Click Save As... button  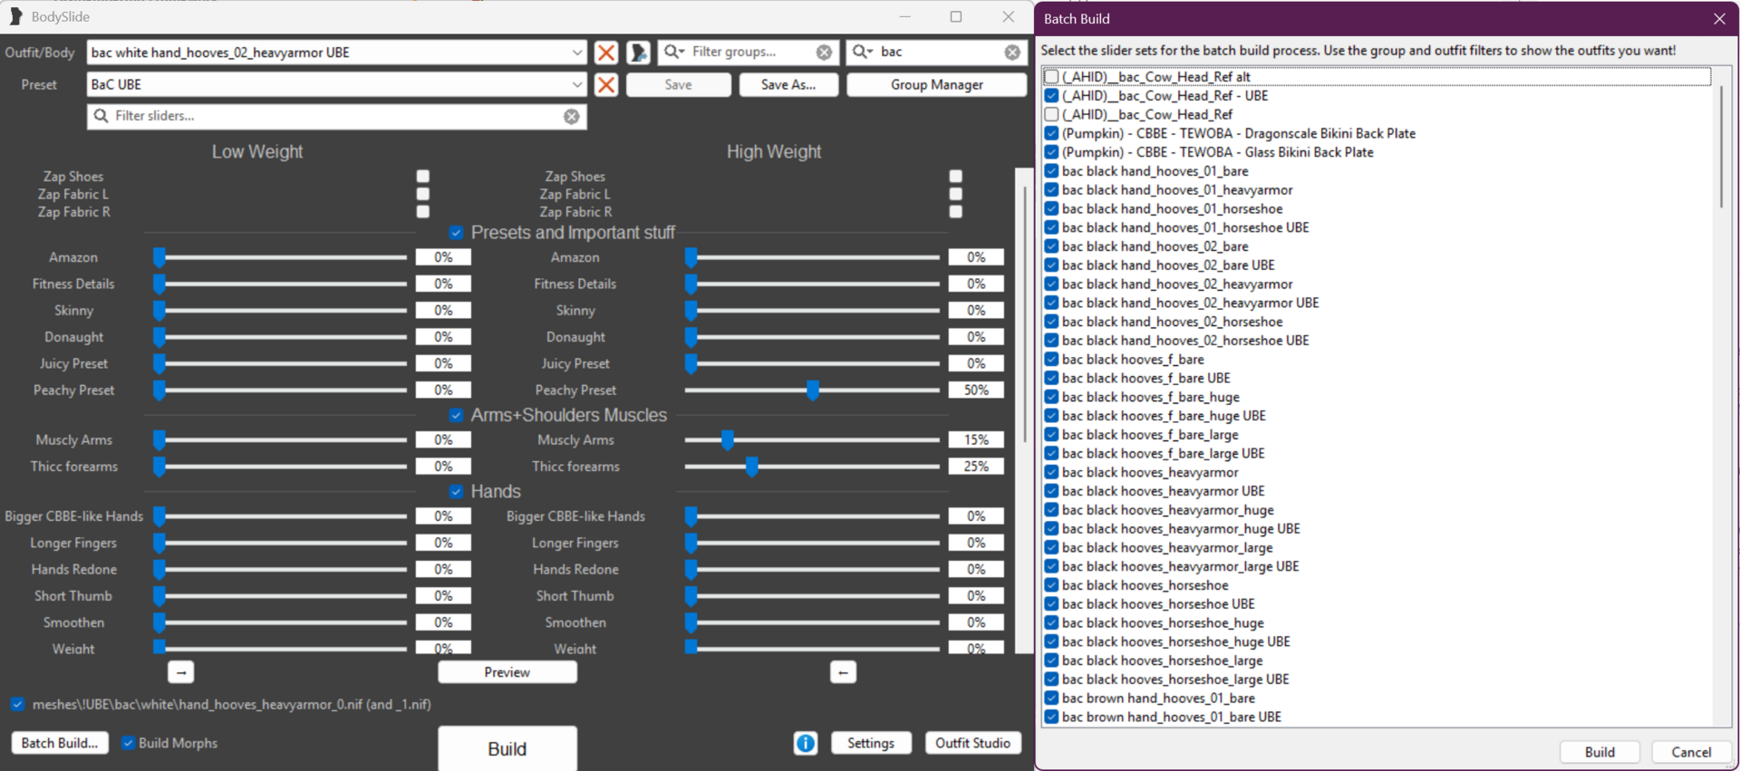788,84
